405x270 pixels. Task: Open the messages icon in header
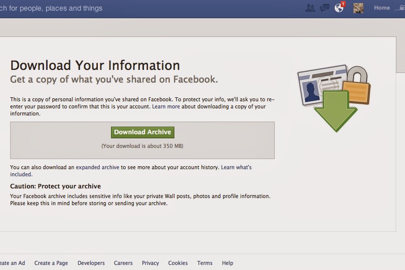tap(324, 8)
